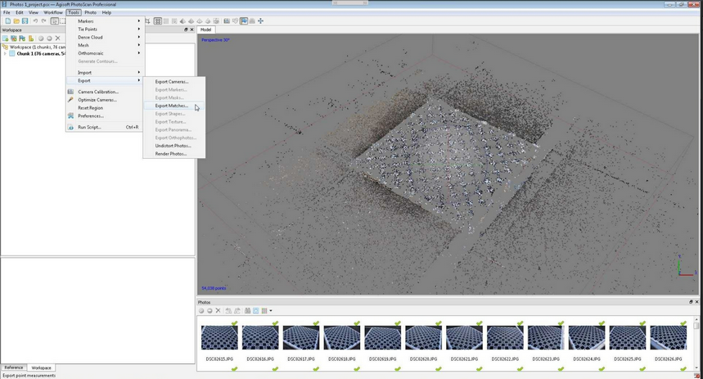703x379 pixels.
Task: Open Preferences... from Tools menu
Action: pyautogui.click(x=105, y=116)
